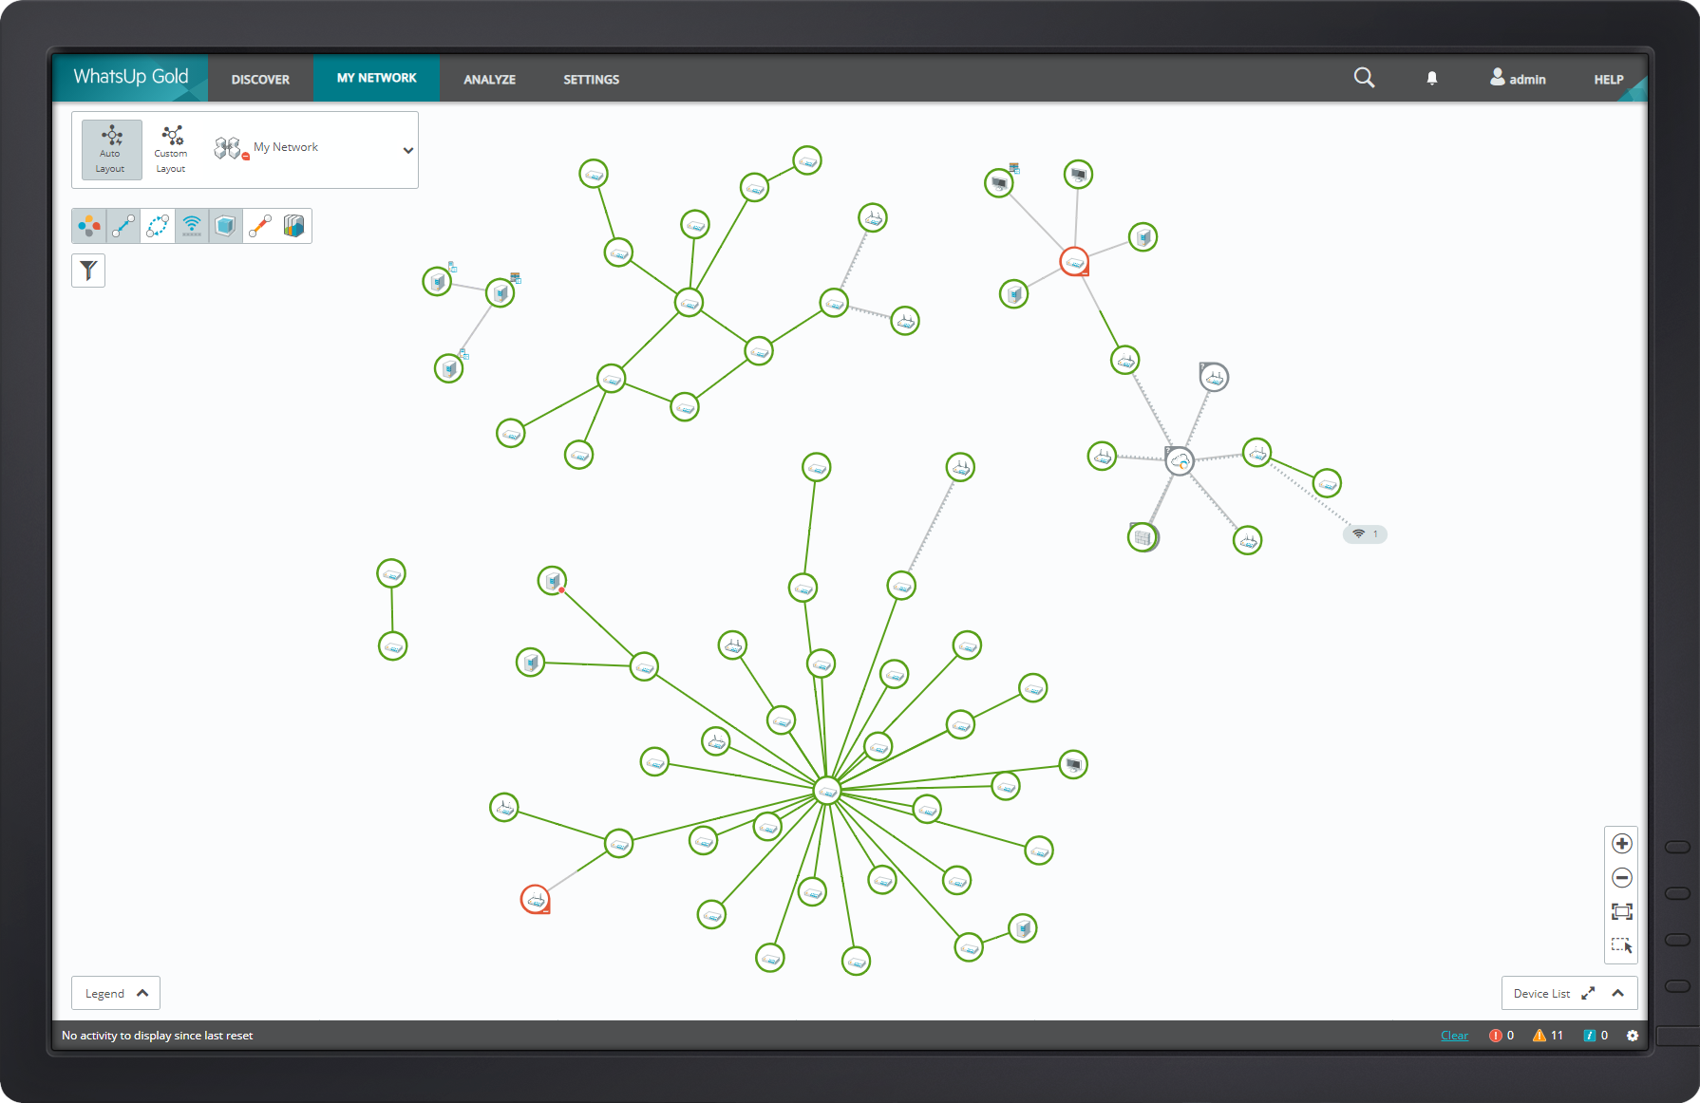Select the MY NETWORK tab

377,78
